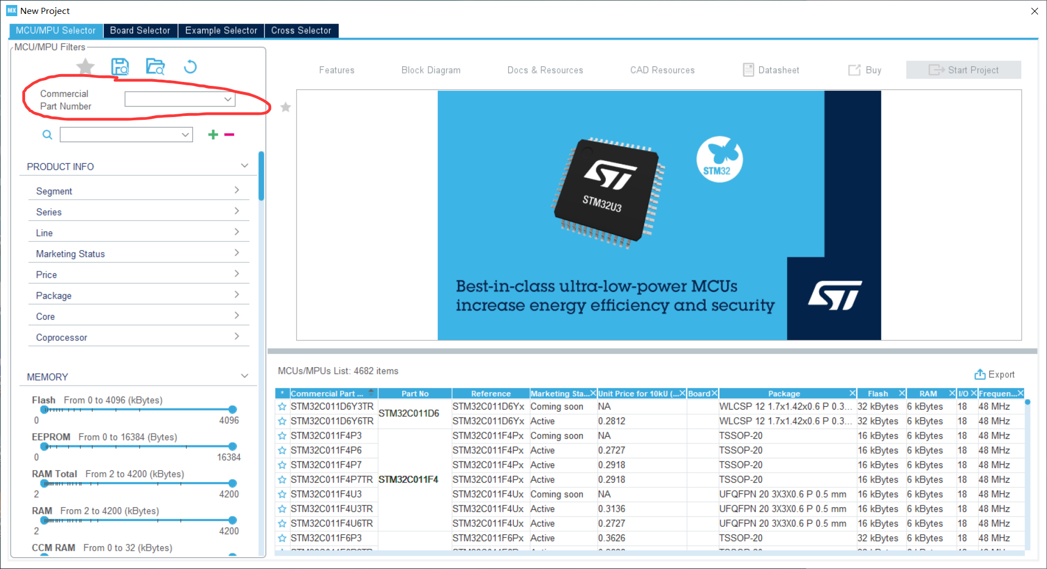Screen dimensions: 1047x569
Task: Click the pink minus remove-search icon
Action: (x=229, y=134)
